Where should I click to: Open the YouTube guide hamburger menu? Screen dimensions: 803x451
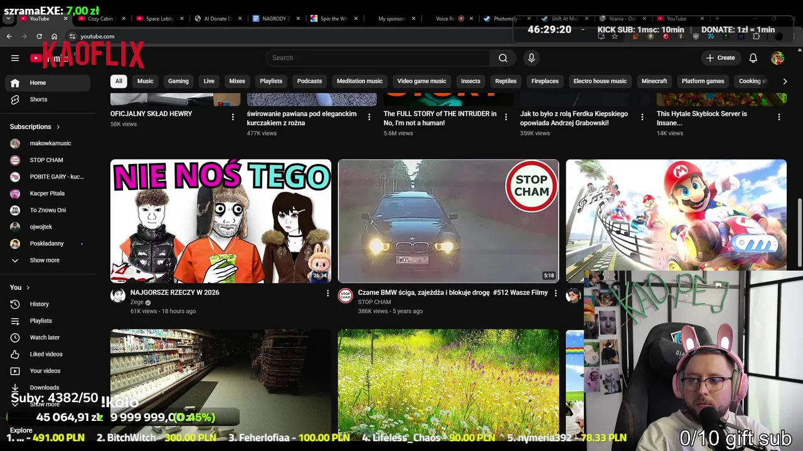15,58
